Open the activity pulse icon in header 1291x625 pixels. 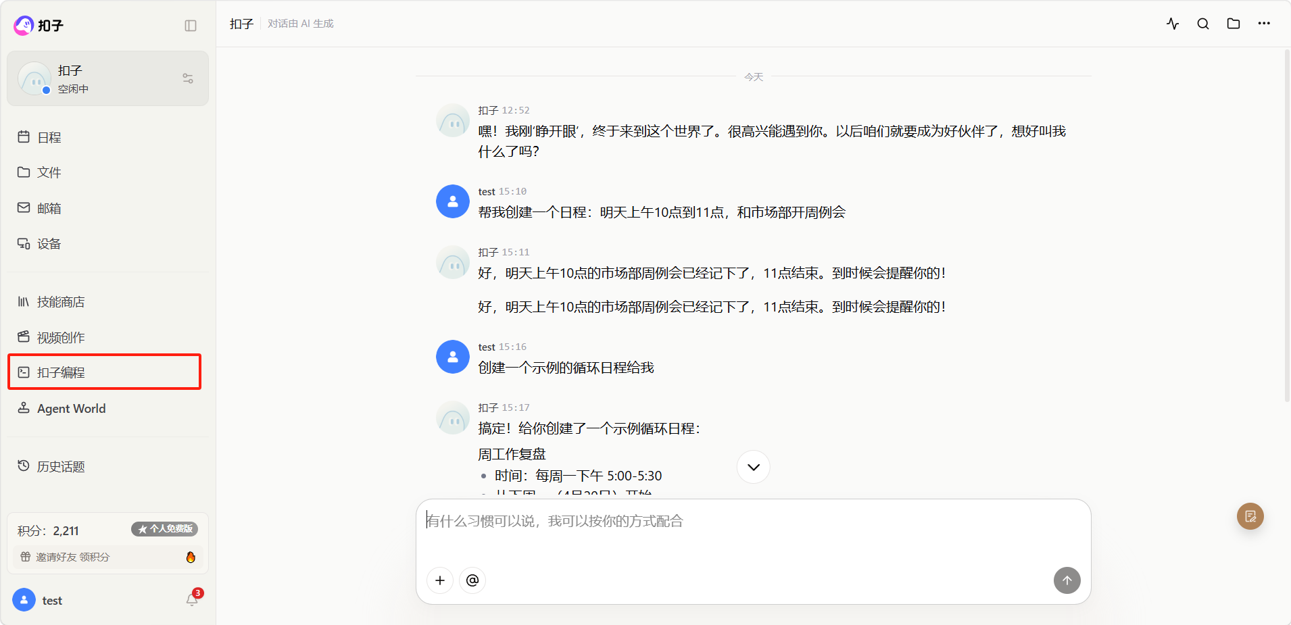pos(1173,24)
